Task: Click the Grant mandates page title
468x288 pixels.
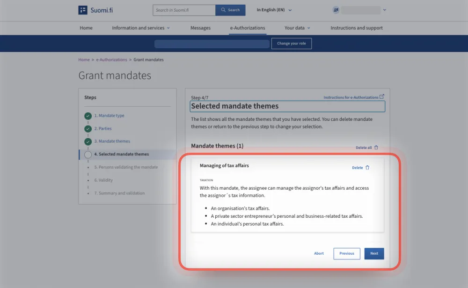Action: (115, 75)
